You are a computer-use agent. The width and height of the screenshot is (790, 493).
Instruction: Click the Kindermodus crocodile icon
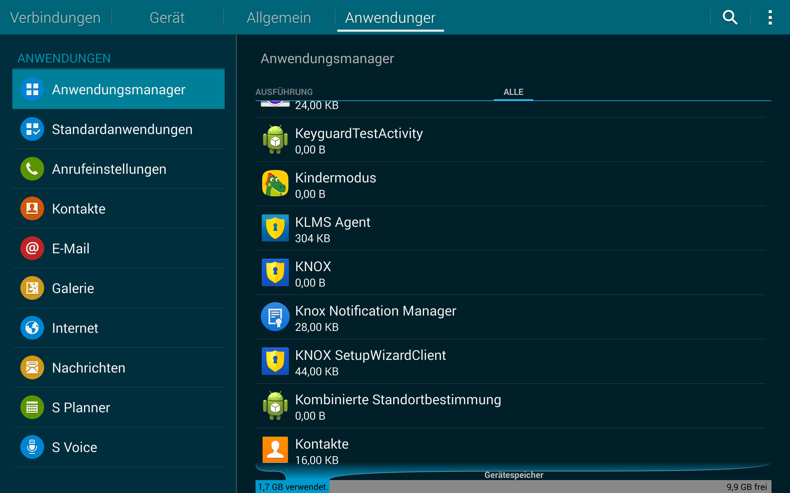(x=275, y=184)
